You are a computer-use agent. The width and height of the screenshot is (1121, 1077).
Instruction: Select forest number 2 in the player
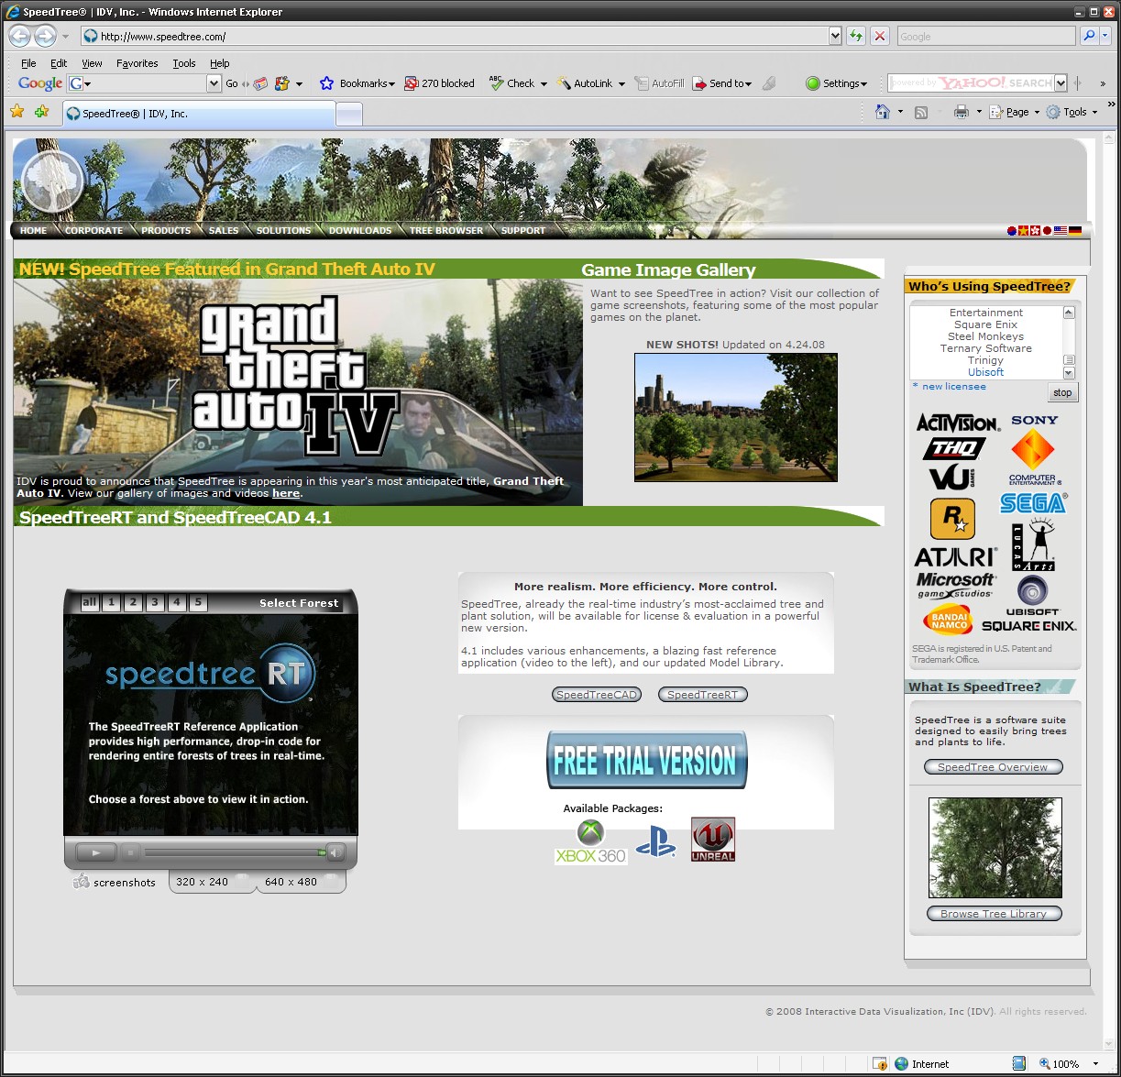(133, 602)
